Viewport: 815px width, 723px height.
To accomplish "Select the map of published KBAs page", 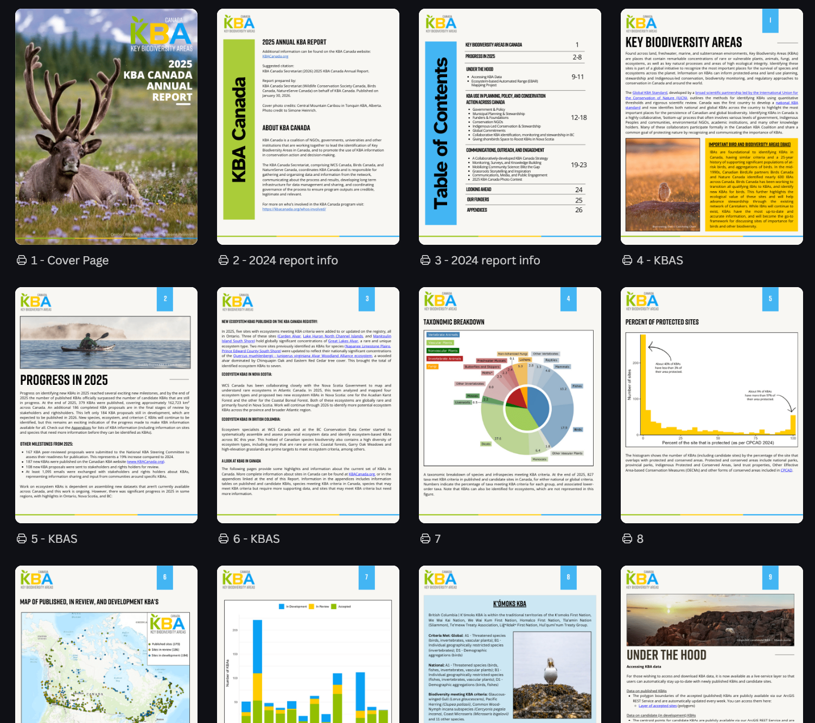I will click(106, 646).
